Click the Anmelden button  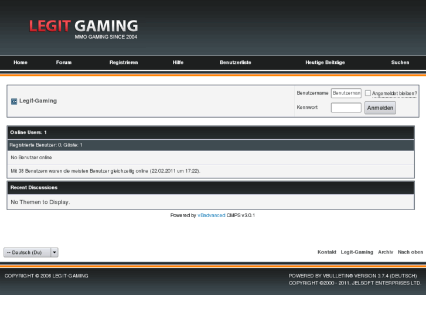[380, 108]
